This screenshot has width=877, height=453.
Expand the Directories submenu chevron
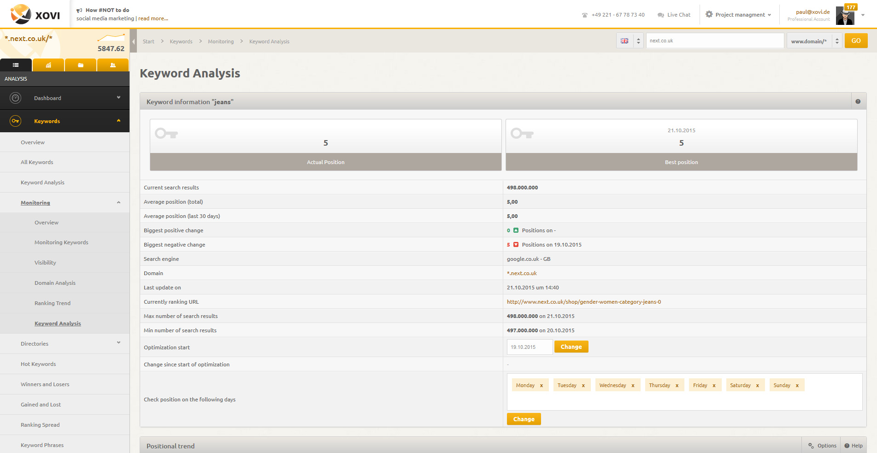(118, 342)
